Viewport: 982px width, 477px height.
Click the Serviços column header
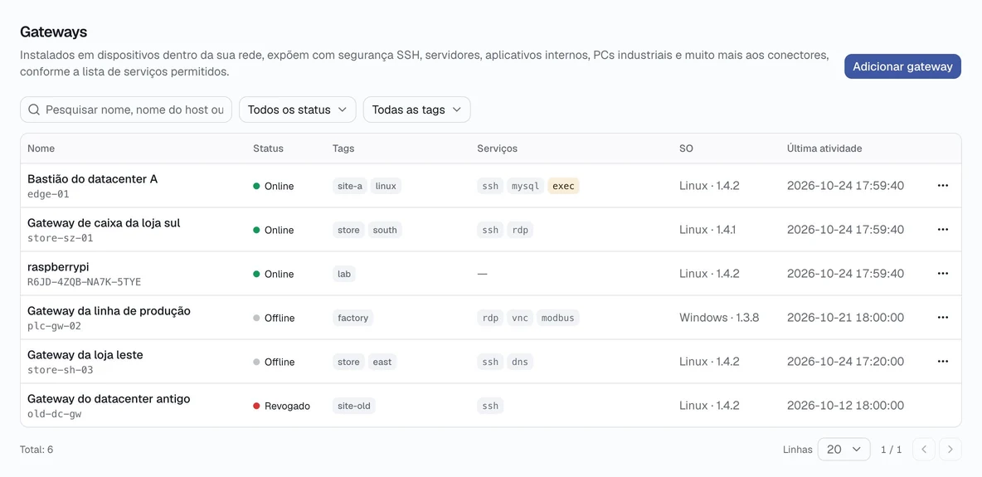(x=498, y=148)
